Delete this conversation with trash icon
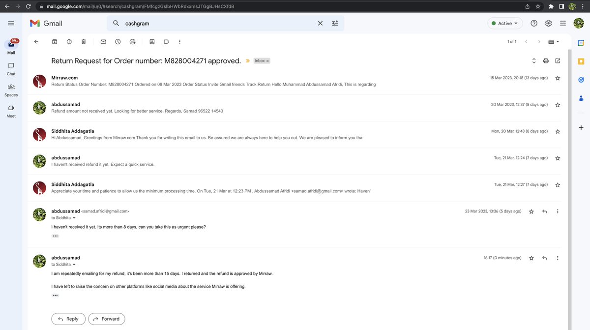The width and height of the screenshot is (590, 330). point(84,42)
